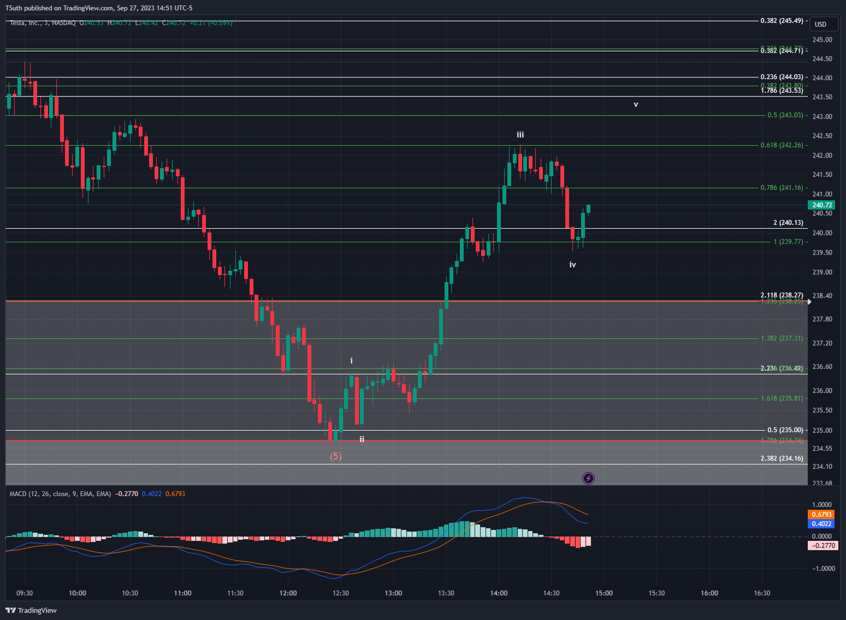The width and height of the screenshot is (846, 620).
Task: Click the Fibonacci label 2 (240.13)
Action: point(788,223)
